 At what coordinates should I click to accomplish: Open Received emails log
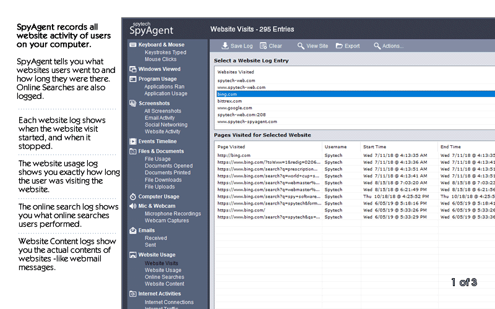click(x=156, y=238)
